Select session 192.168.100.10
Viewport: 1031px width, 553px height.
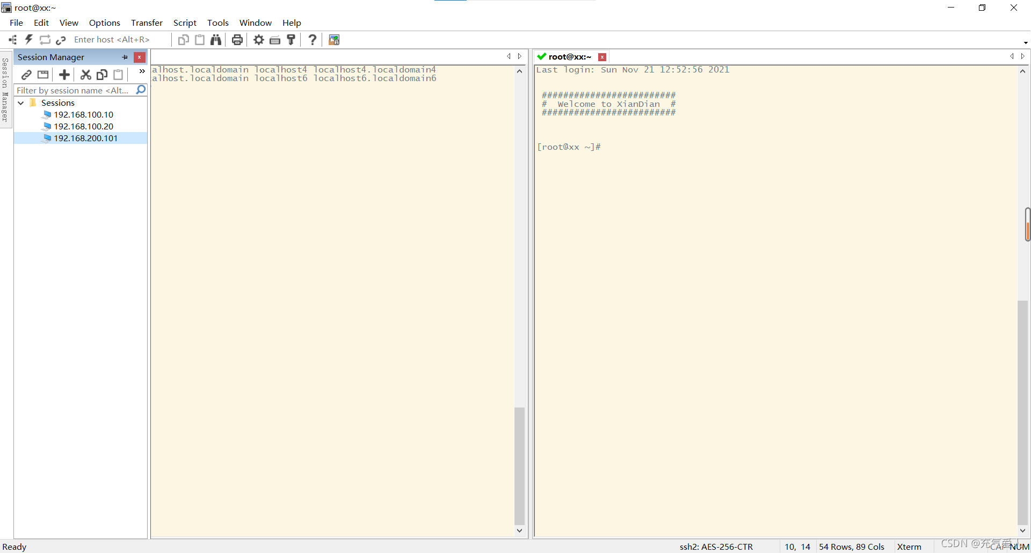point(84,114)
